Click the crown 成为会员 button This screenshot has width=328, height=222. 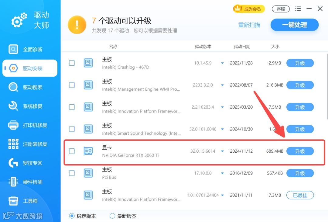coord(249,9)
